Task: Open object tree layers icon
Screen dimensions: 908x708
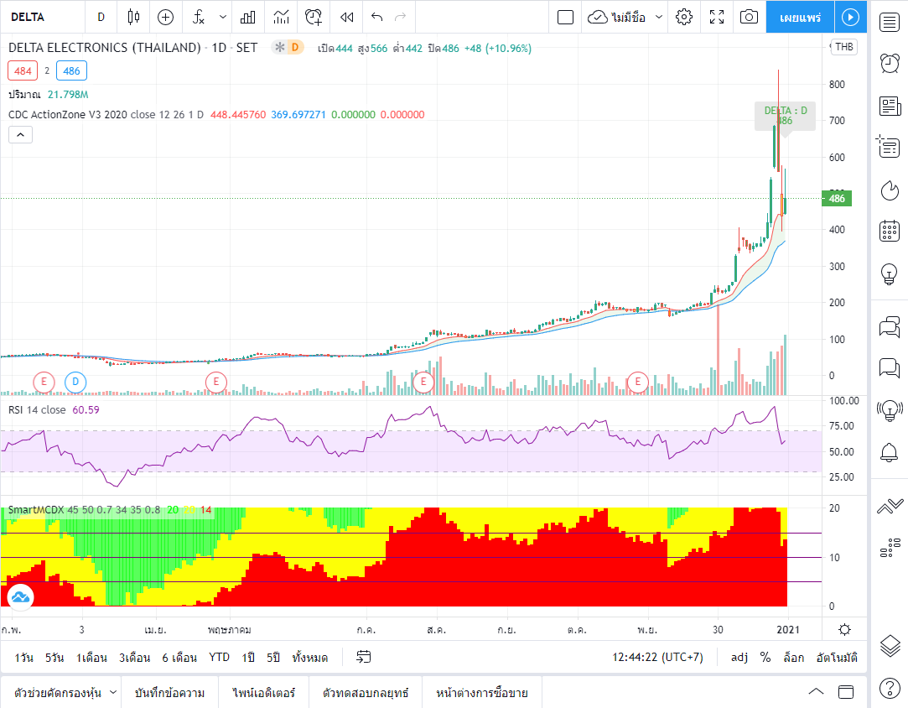Action: click(890, 645)
